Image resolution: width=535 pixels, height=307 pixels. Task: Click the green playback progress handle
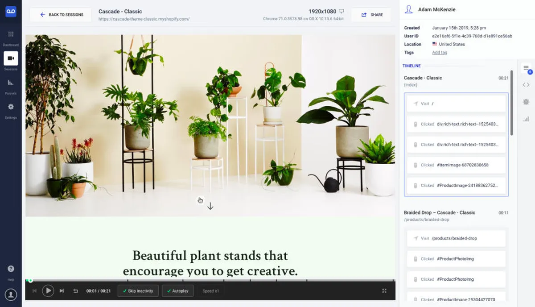[x=30, y=281]
